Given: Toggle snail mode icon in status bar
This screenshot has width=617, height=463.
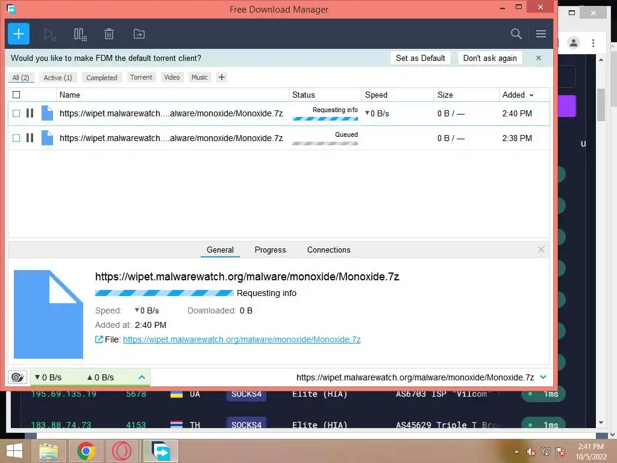Looking at the screenshot, I should (x=17, y=377).
